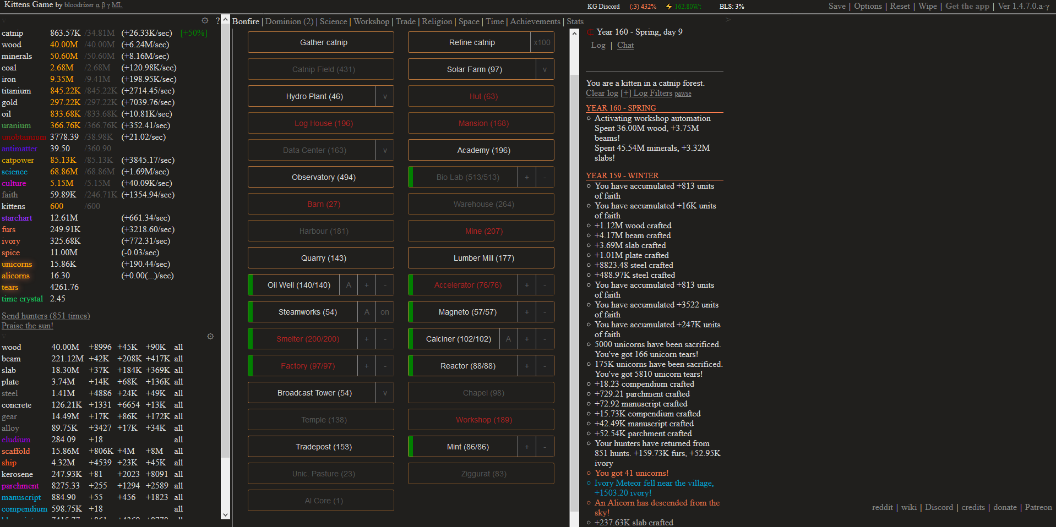Toggle Oil Well automation A button

coord(349,285)
